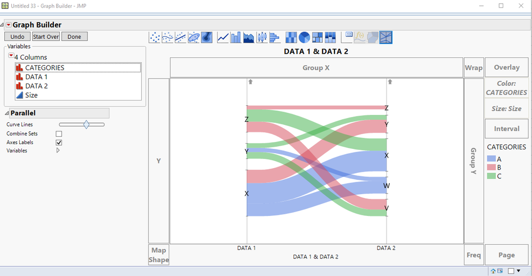Click the up arrow above DATA 1 axis

(250, 81)
